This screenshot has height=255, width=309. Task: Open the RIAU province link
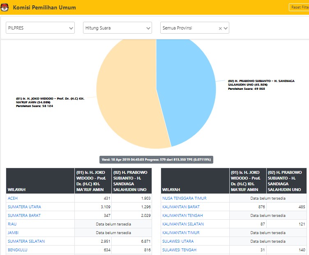(12, 224)
